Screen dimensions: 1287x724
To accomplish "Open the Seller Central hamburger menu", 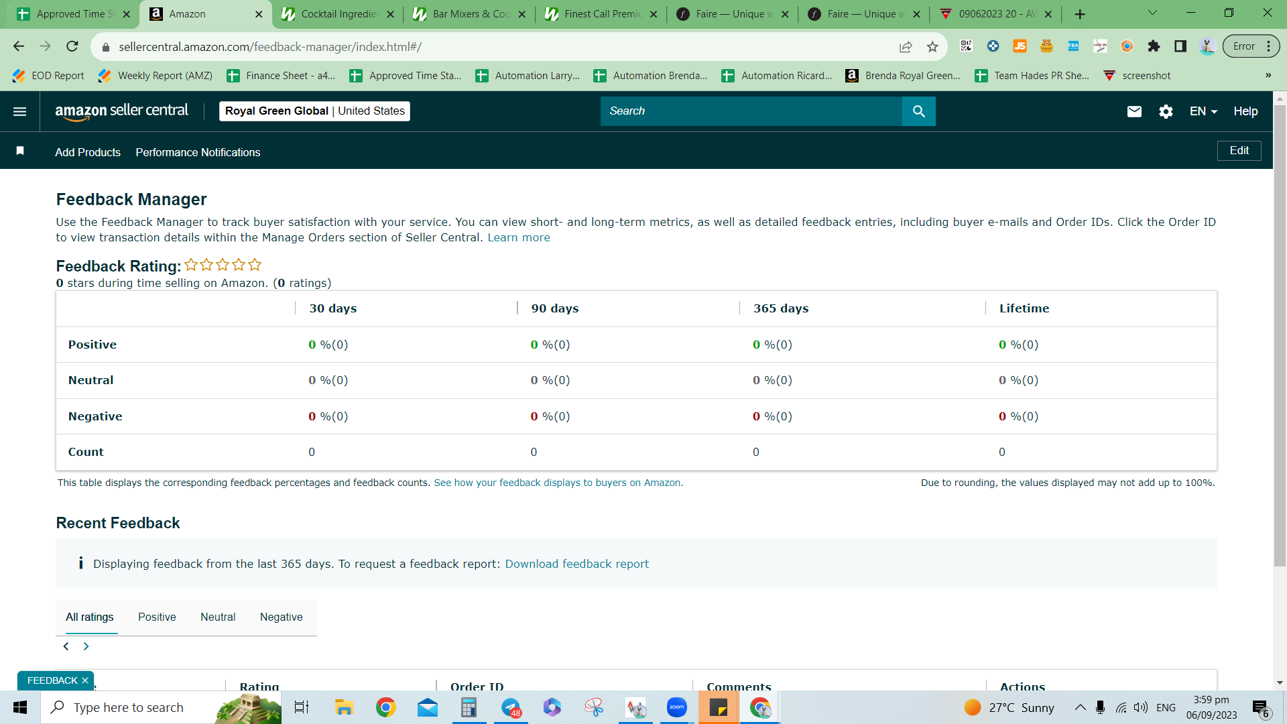I will [20, 111].
